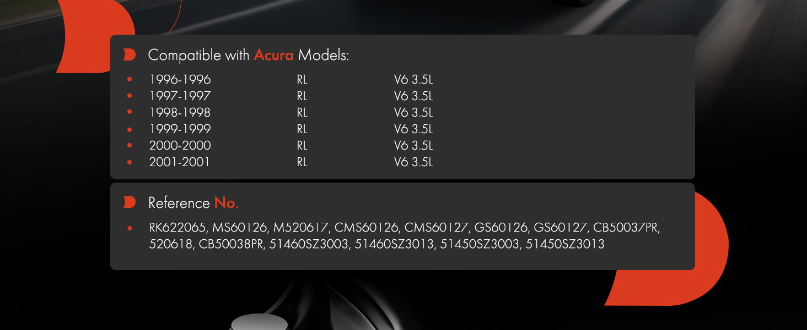Click V6 3.5L engine in the 1998-1998 row

[x=413, y=113]
